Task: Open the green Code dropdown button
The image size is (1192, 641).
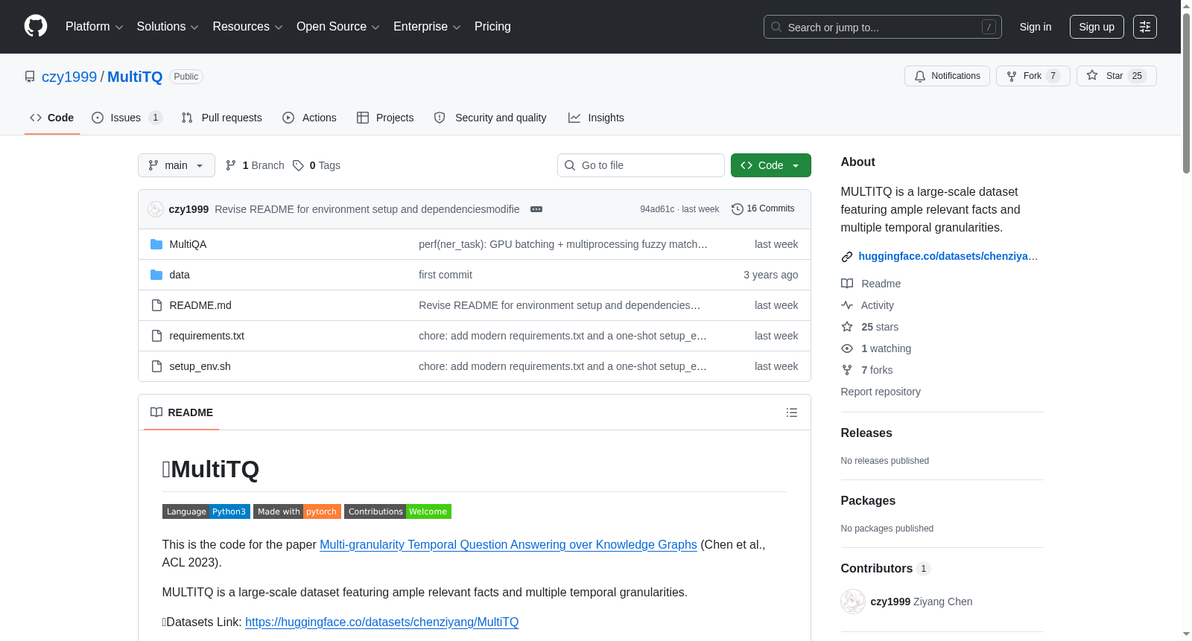Action: (x=771, y=165)
